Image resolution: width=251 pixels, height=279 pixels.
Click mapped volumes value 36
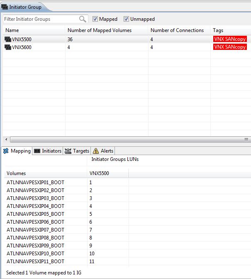[x=70, y=40]
